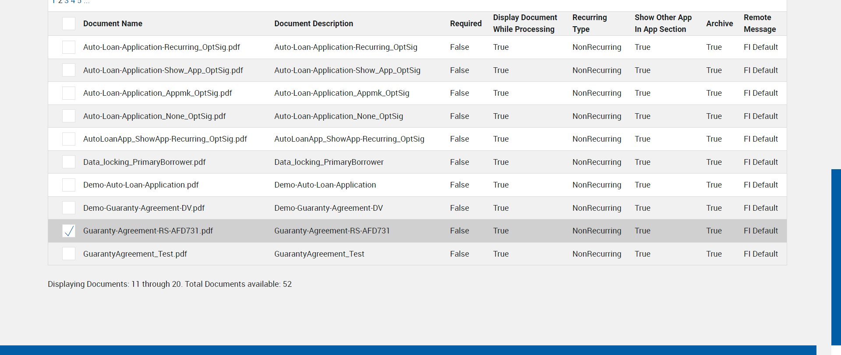The image size is (841, 355).
Task: Tick the Auto-Loan-Application_None_OptSig.pdf checkbox
Action: click(x=69, y=116)
